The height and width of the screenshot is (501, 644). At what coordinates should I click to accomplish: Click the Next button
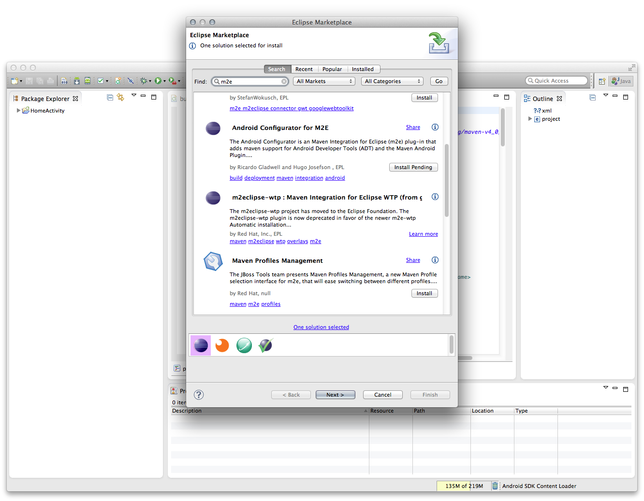coord(335,395)
